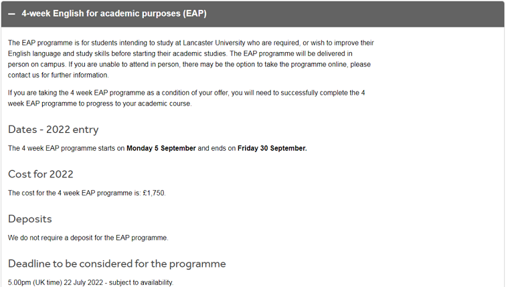The width and height of the screenshot is (506, 287).
Task: Click the 'Dates - 2022 entry' heading
Action: [54, 129]
